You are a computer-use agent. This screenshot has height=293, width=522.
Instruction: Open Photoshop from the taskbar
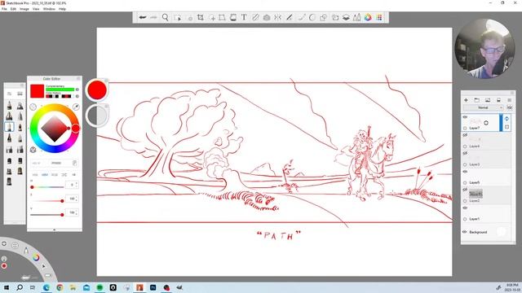tap(153, 287)
